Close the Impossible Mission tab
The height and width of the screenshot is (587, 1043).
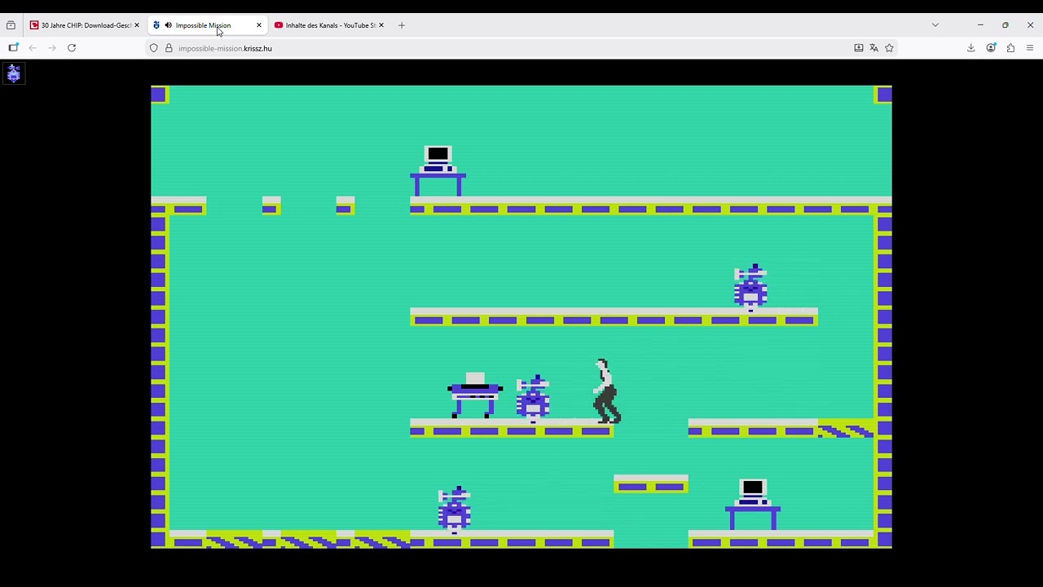[259, 25]
